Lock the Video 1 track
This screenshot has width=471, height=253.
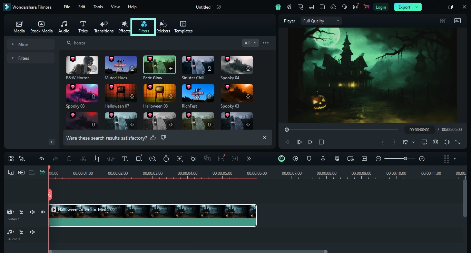pos(21,212)
